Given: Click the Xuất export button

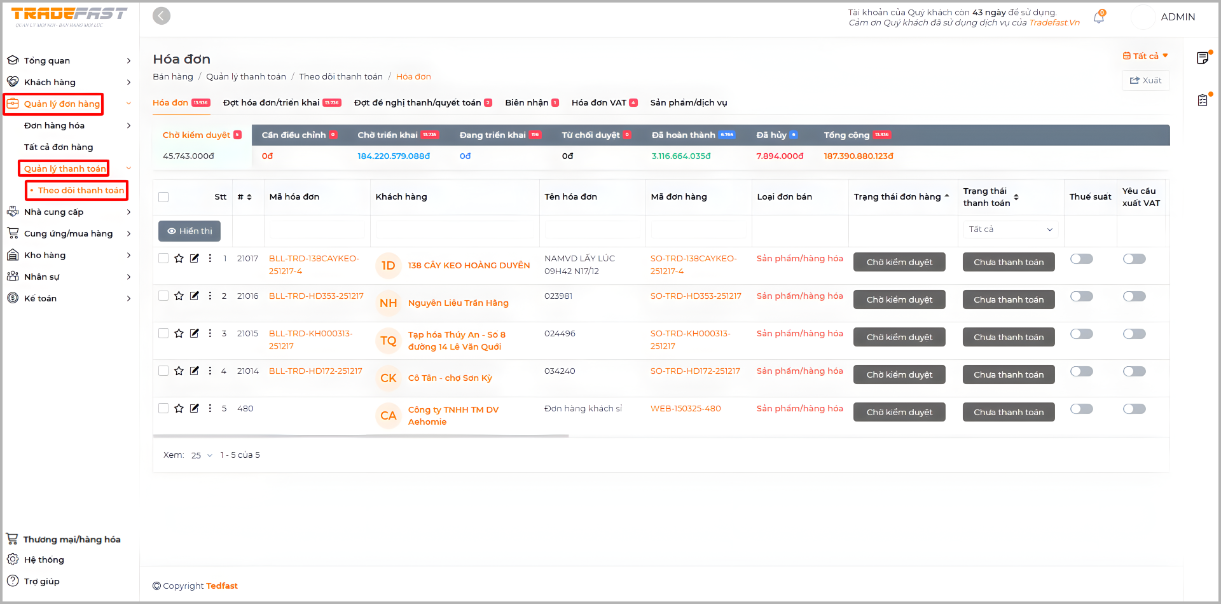Looking at the screenshot, I should click(x=1145, y=81).
